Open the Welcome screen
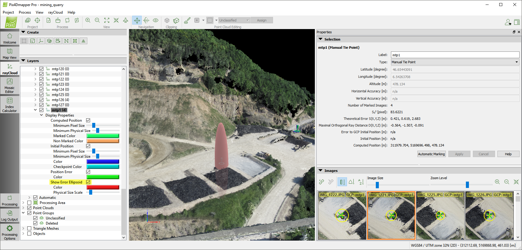 click(x=10, y=38)
